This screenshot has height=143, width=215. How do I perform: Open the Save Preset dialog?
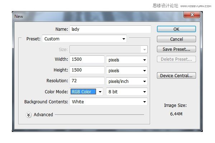point(176,49)
